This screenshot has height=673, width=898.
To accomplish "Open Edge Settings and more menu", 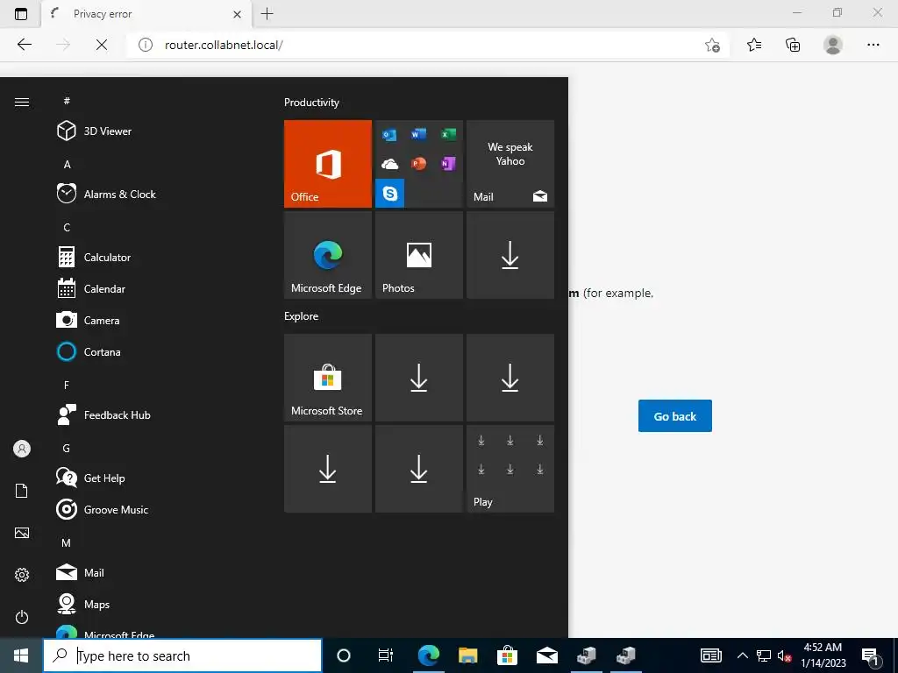I will tap(873, 45).
